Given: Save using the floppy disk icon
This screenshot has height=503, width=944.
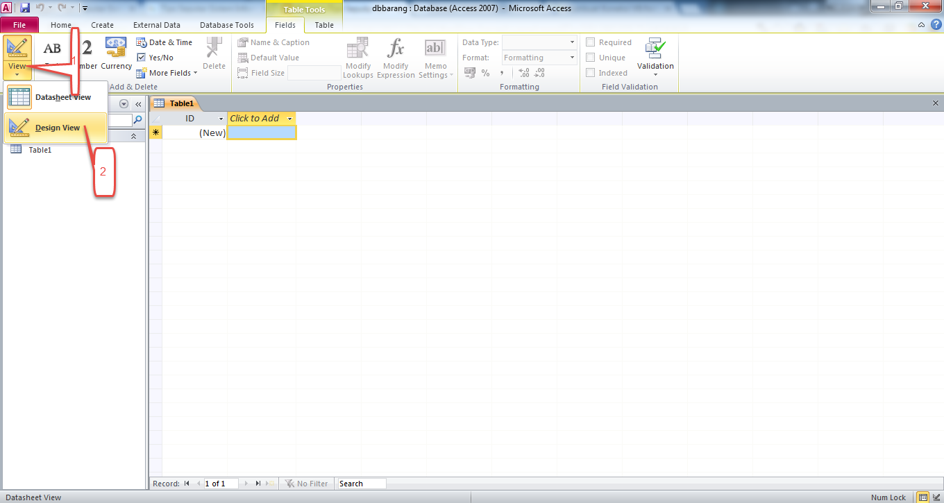Looking at the screenshot, I should pos(25,8).
